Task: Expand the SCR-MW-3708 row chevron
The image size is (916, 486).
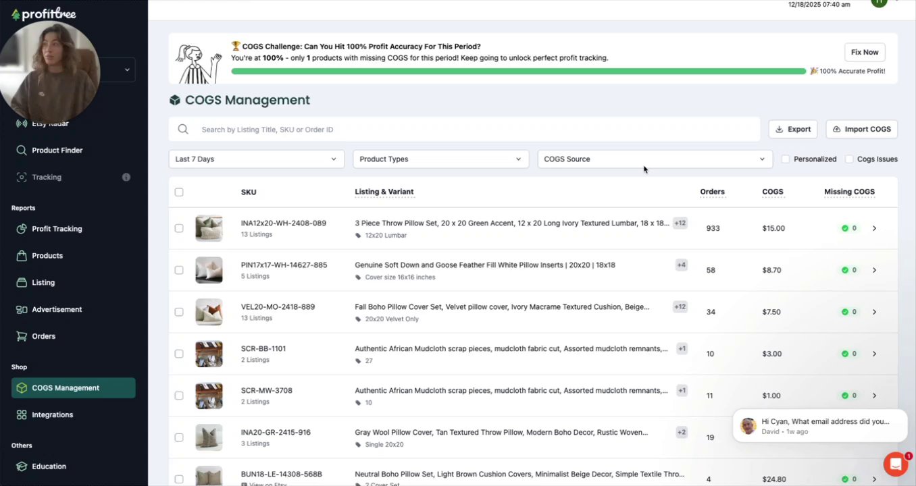Action: point(874,396)
